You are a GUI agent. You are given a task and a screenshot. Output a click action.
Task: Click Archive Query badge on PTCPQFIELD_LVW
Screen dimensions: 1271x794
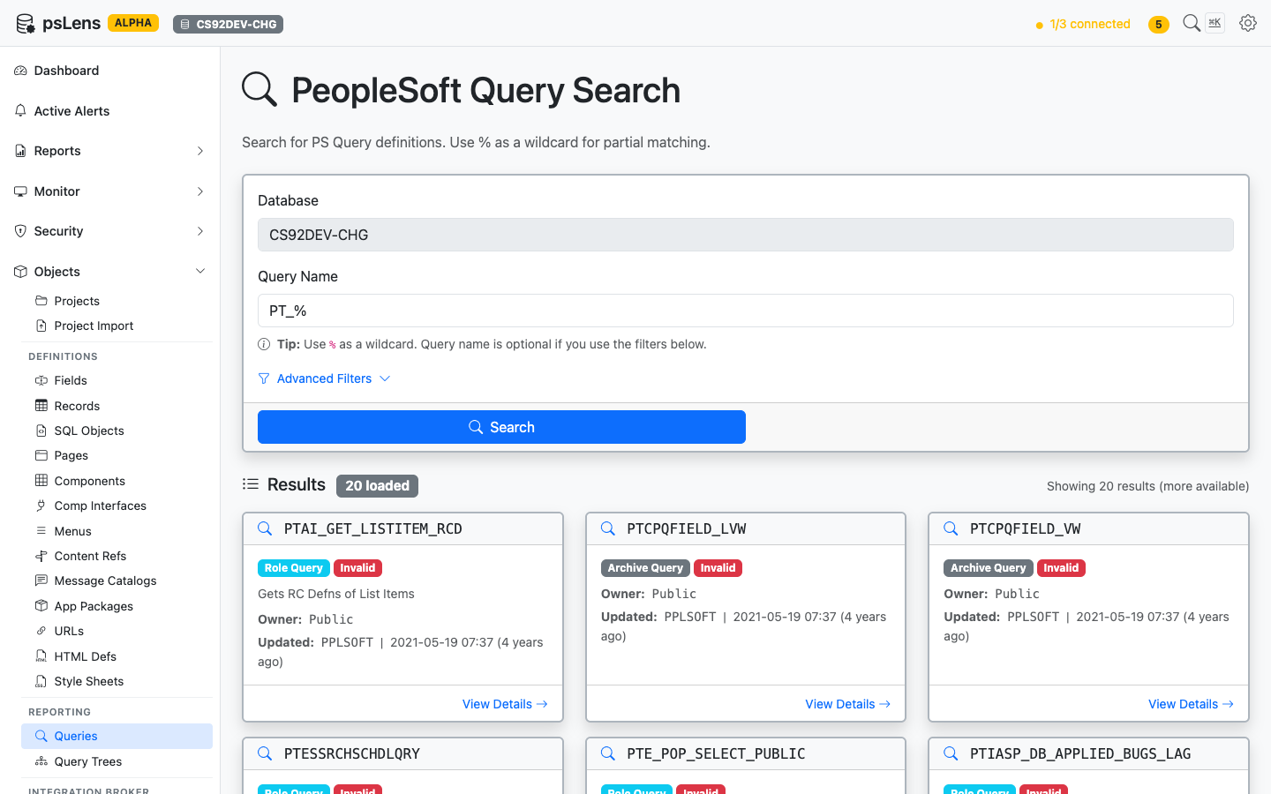(645, 568)
